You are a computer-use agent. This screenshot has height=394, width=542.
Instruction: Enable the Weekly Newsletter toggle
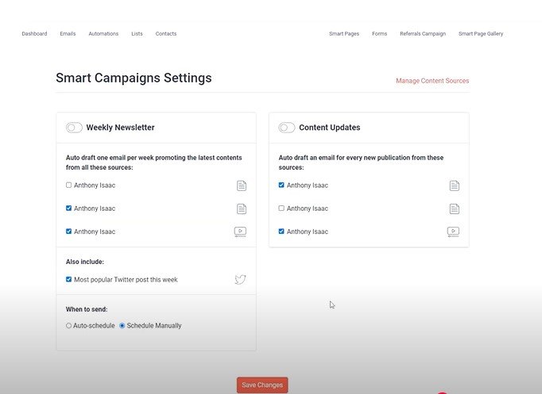pyautogui.click(x=74, y=128)
